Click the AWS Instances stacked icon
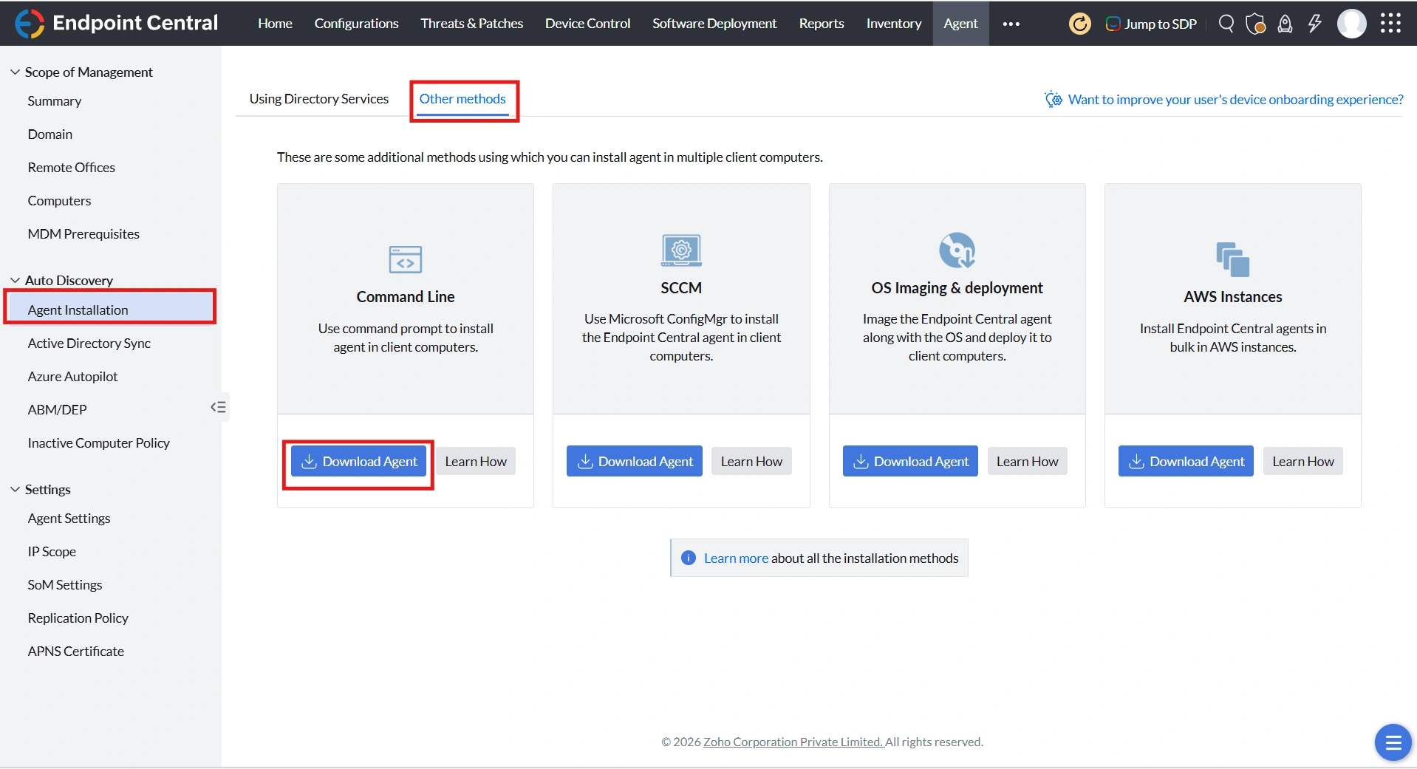The width and height of the screenshot is (1417, 769). 1233,259
